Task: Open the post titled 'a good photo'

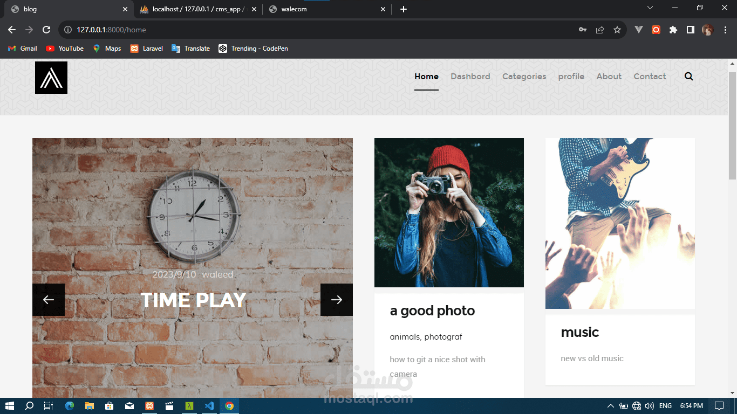Action: click(432, 310)
